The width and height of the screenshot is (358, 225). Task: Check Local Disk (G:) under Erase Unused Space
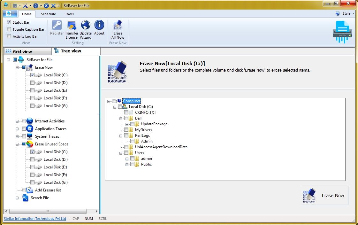[x=33, y=182]
